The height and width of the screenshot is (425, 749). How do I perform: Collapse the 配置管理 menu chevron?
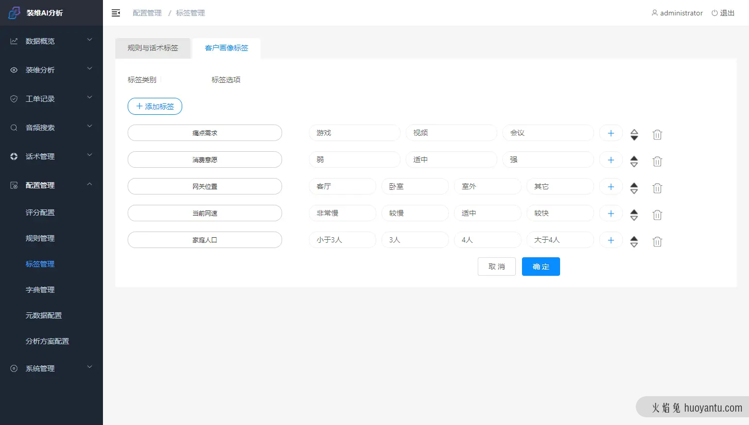90,184
